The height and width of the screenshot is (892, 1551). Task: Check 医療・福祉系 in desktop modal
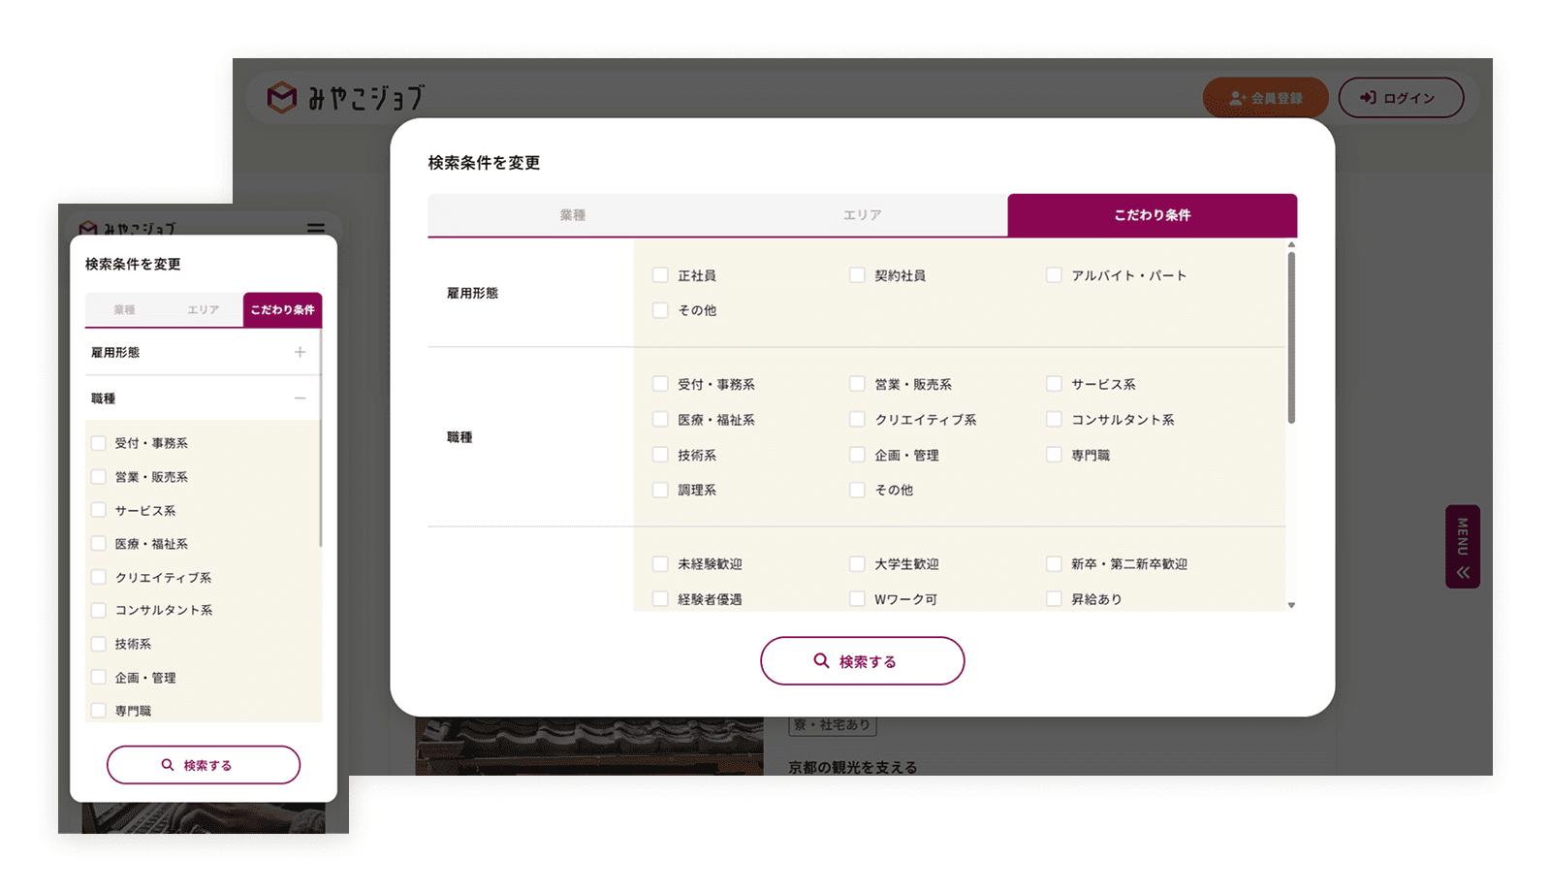point(660,420)
